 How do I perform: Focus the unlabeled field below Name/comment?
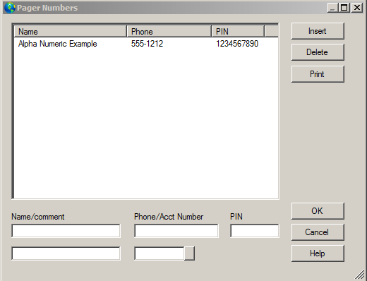point(66,253)
